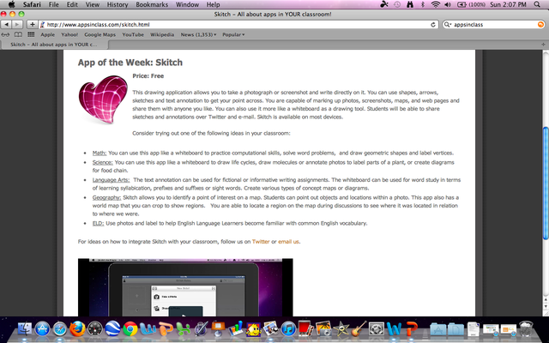Screen dimensions: 549x343
Task: Select the Skitch page tab
Action: [x=54, y=45]
